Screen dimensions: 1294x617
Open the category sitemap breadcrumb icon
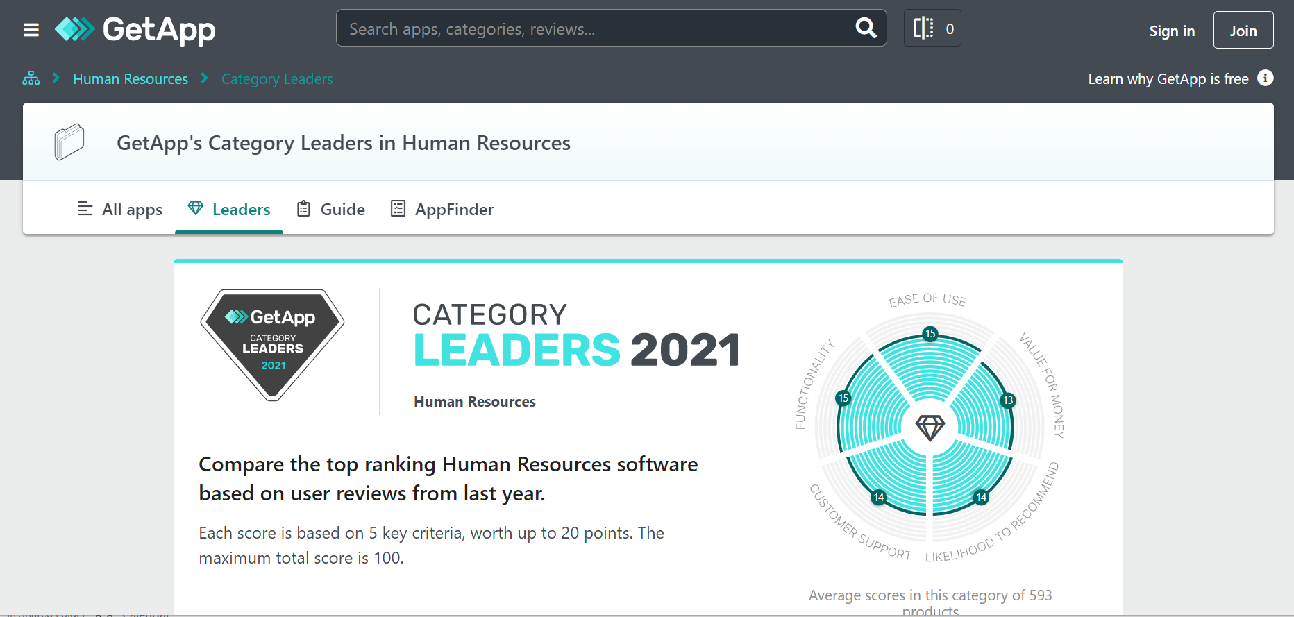[x=31, y=78]
